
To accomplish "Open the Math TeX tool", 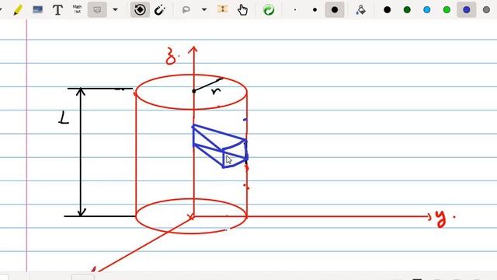I will [x=78, y=9].
